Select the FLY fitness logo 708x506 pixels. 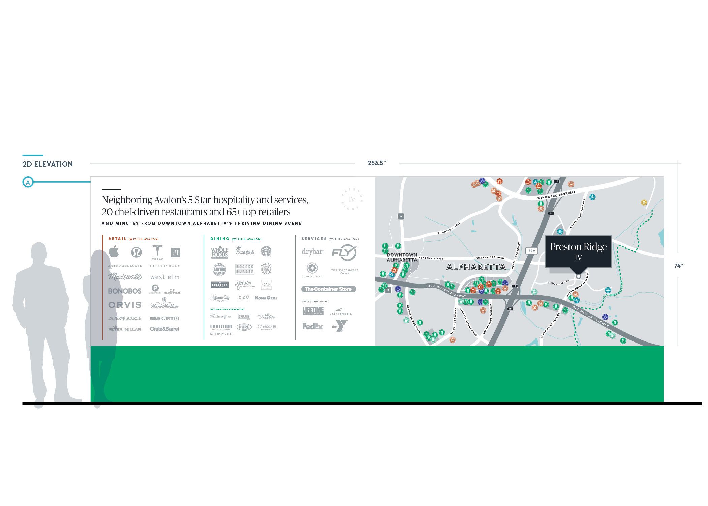(x=344, y=252)
